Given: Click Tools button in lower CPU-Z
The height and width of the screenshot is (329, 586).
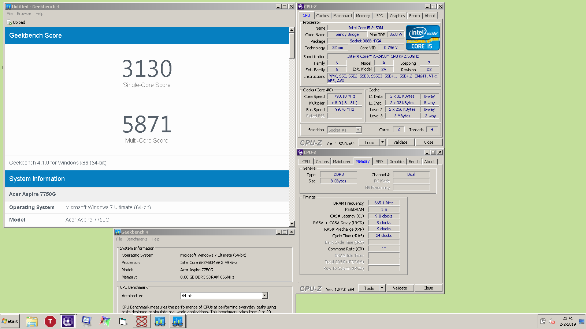Looking at the screenshot, I should pos(369,288).
